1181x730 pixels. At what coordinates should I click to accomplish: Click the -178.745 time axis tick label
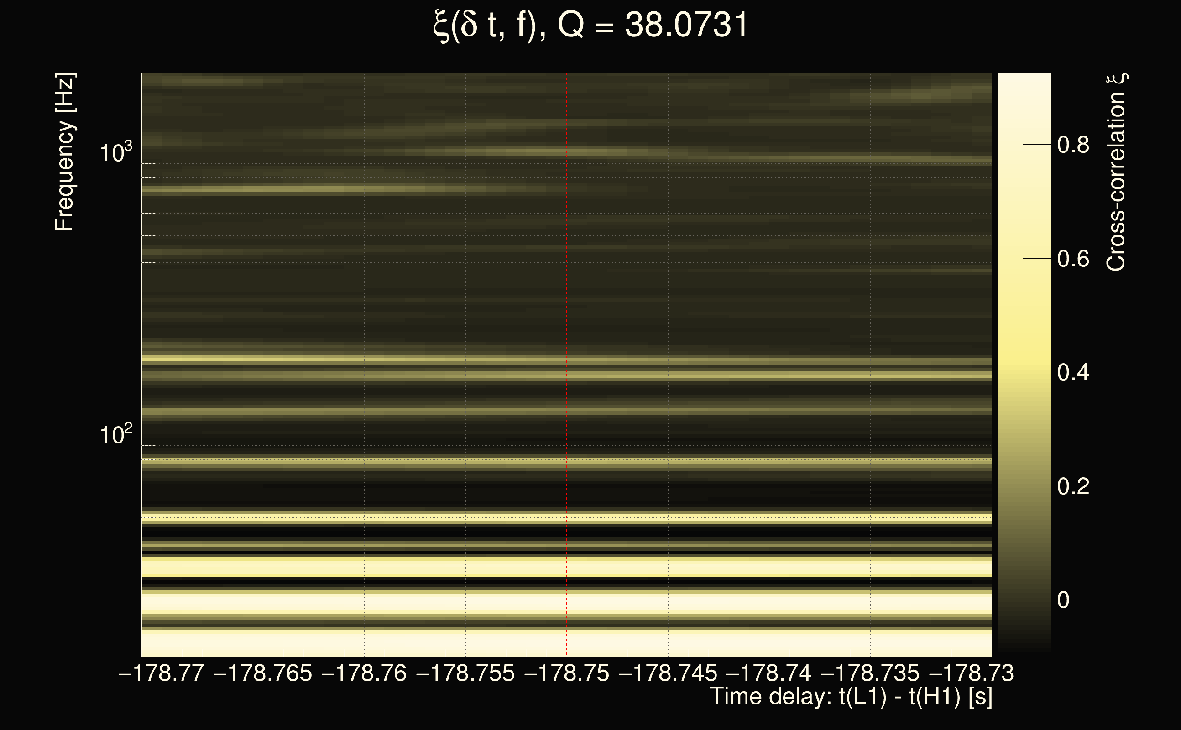[x=668, y=673]
